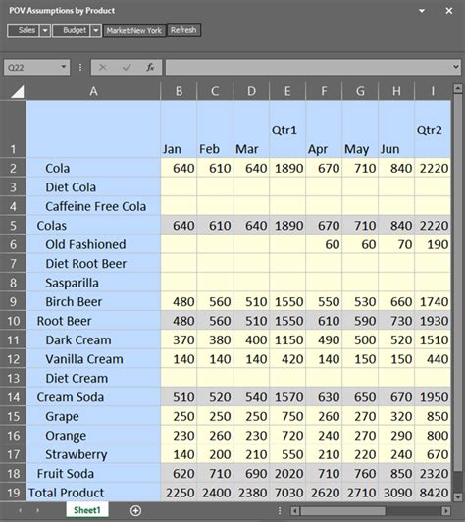Click the Sales POV button
This screenshot has height=522, width=465.
(x=23, y=30)
